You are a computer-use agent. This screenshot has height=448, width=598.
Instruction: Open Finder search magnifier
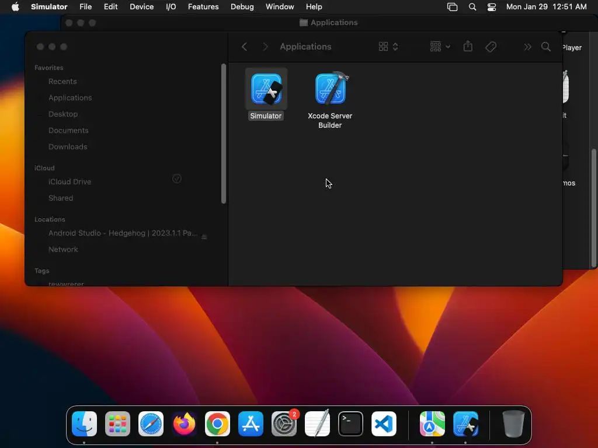click(x=546, y=47)
